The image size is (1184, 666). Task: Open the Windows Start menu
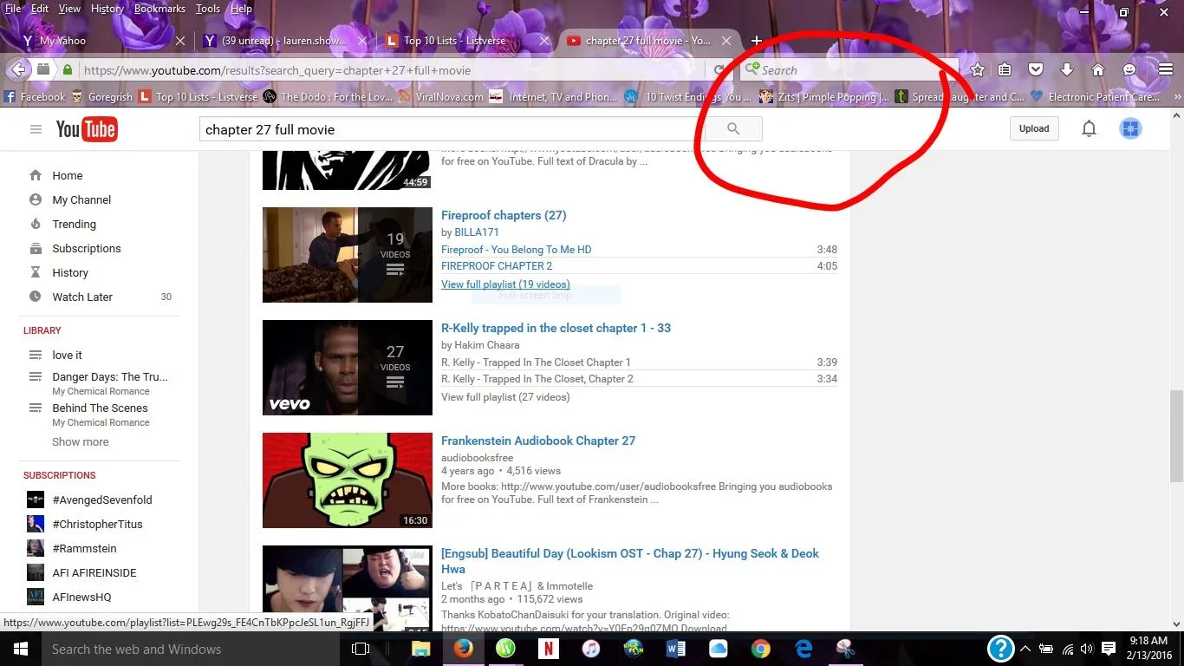click(20, 649)
